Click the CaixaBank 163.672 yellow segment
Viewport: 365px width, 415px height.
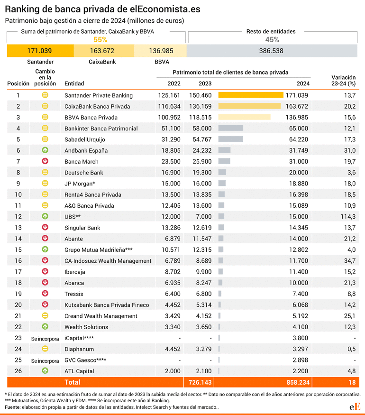pos(104,51)
